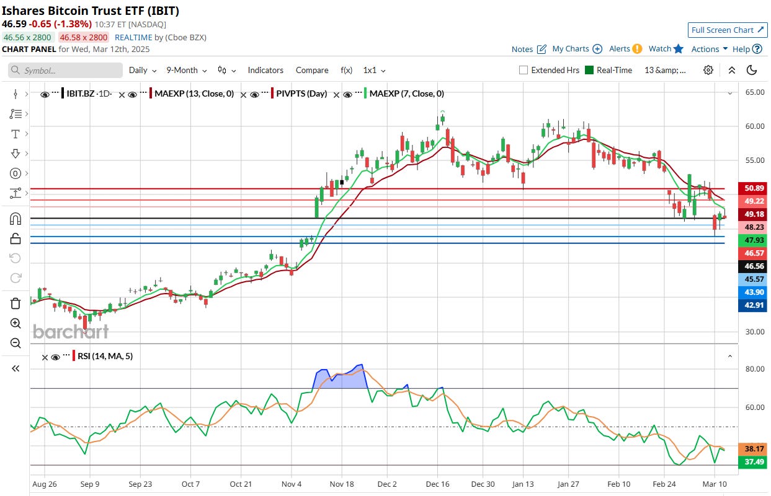Toggle the Real-Time checkbox
Image resolution: width=771 pixels, height=496 pixels.
click(x=589, y=70)
